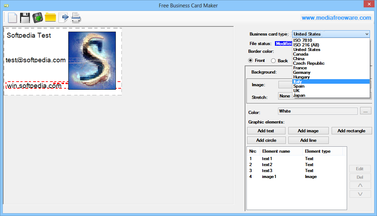This screenshot has height=216, width=377.
Task: Click the Add rectangle button
Action: coord(352,131)
